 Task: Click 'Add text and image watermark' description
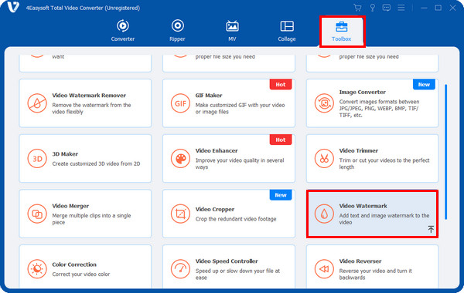coord(384,219)
